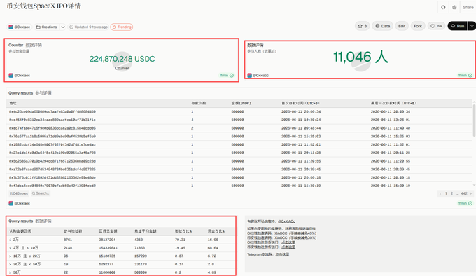Open the 15M schedule clock button
The height and width of the screenshot is (276, 476).
click(437, 26)
